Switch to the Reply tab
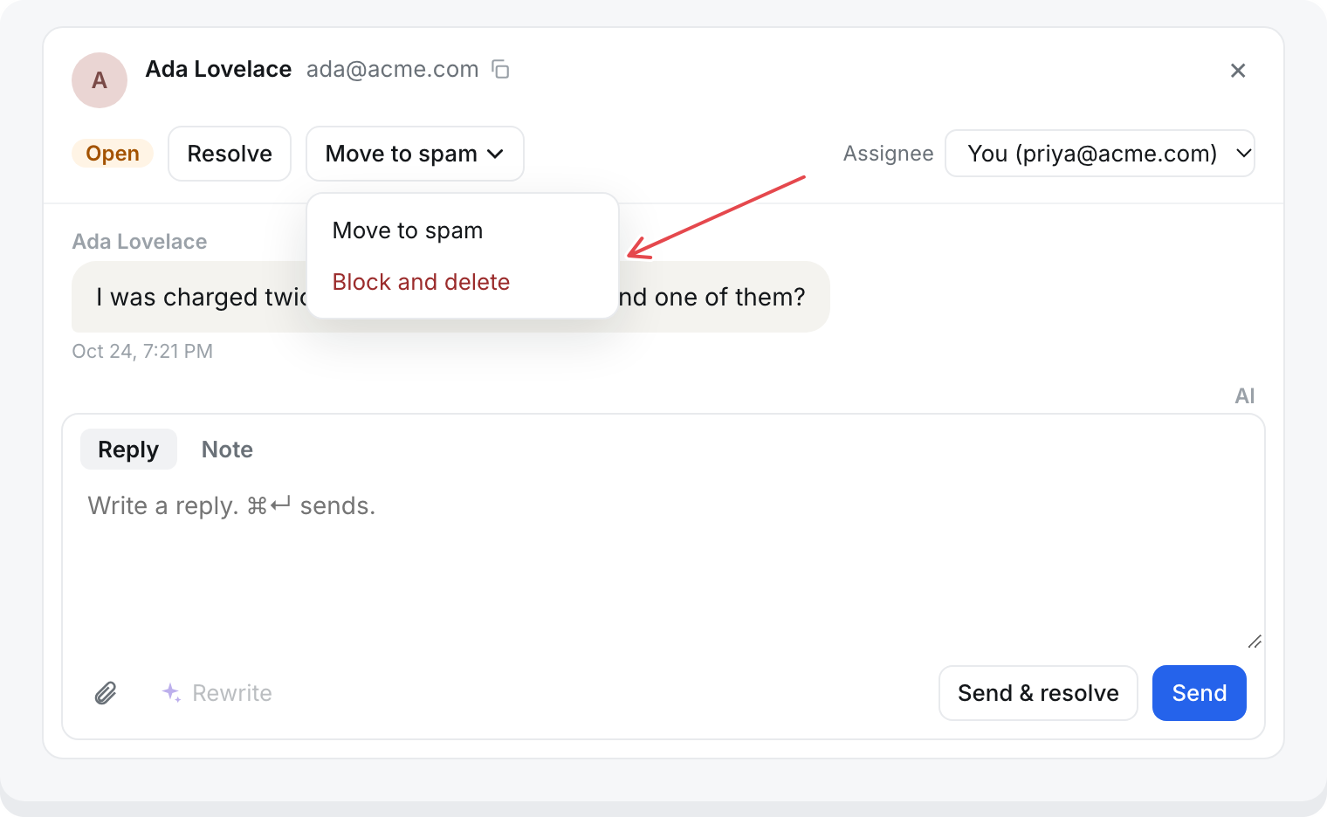1327x817 pixels. [128, 450]
